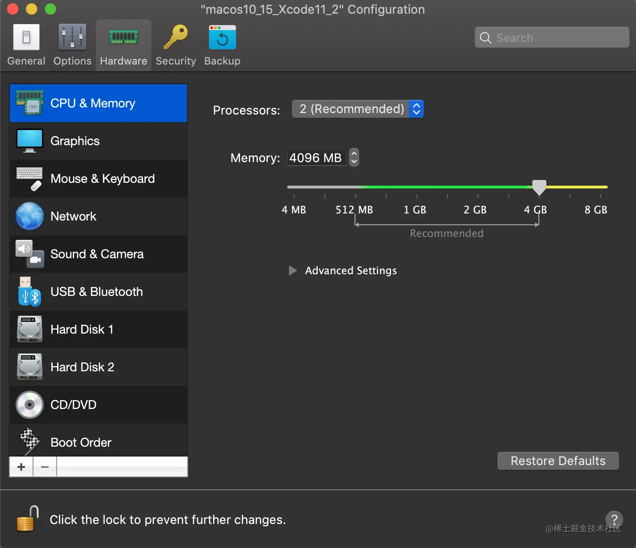This screenshot has width=636, height=548.
Task: Select Hard Disk 1 in hardware list
Action: tap(99, 329)
